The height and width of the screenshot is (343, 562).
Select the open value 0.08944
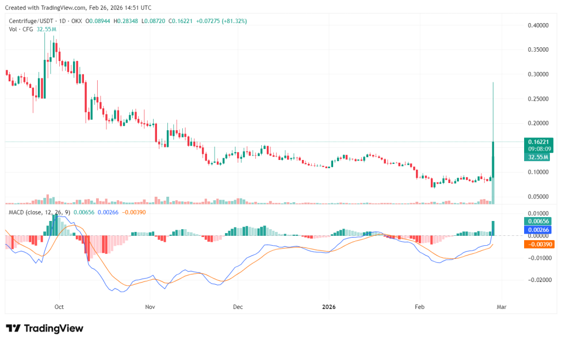(x=99, y=21)
